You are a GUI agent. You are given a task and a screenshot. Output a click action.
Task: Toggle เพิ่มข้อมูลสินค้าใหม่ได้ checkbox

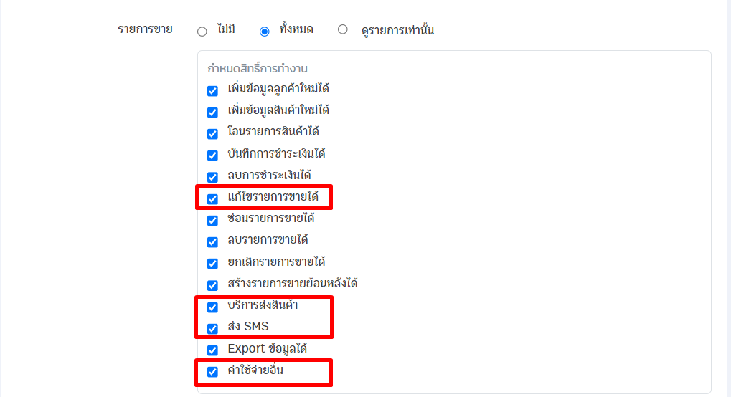(x=212, y=113)
